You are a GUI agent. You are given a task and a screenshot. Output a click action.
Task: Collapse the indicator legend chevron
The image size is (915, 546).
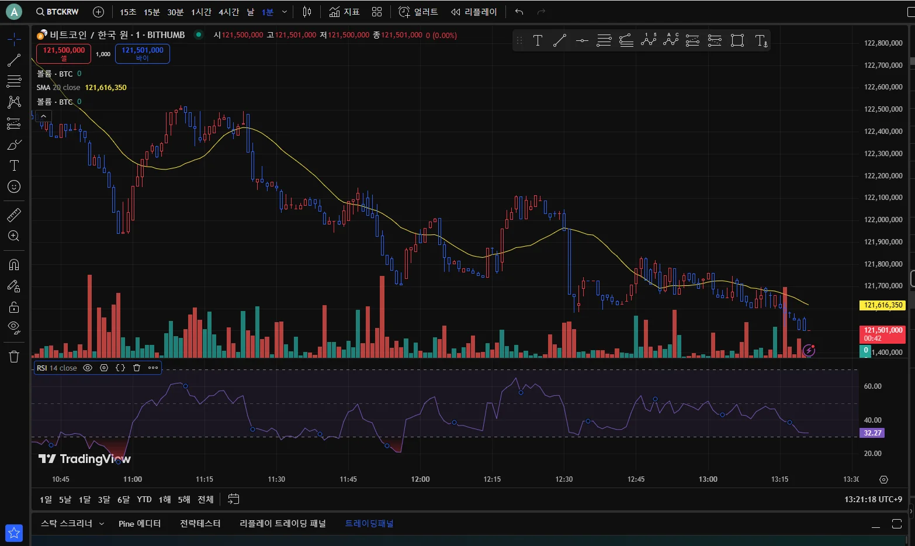pyautogui.click(x=43, y=116)
